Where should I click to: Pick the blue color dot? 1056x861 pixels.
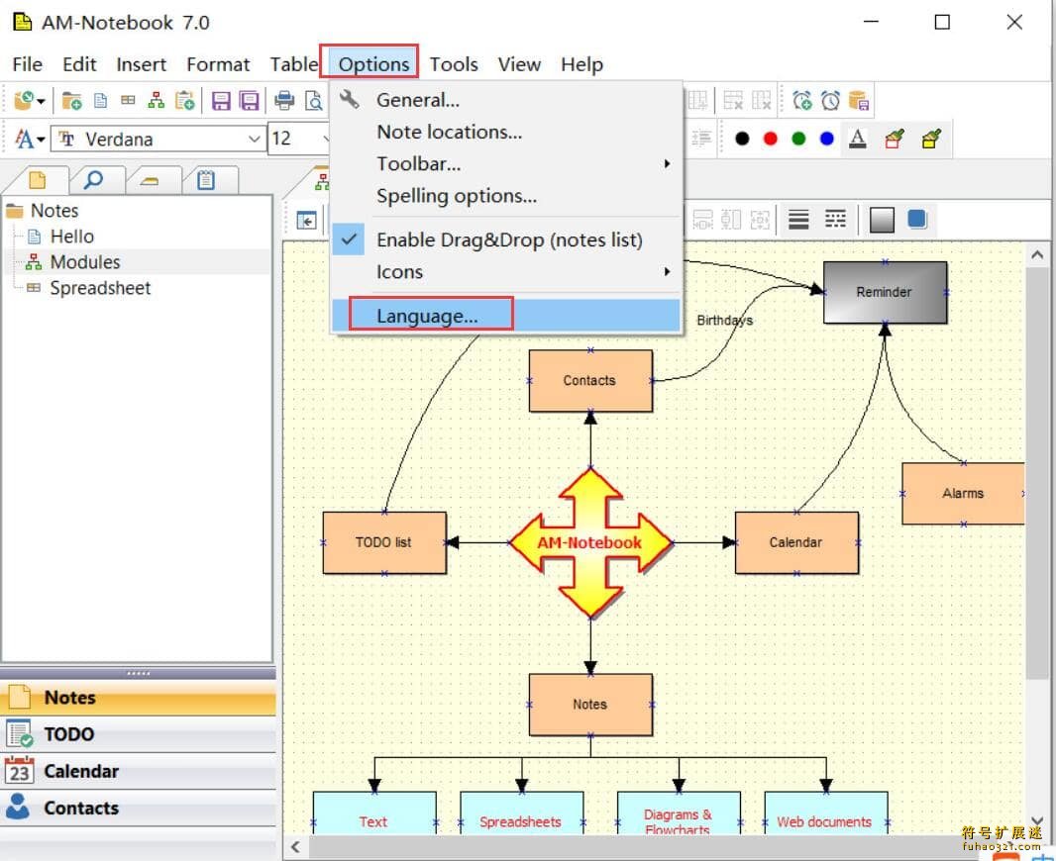tap(827, 139)
